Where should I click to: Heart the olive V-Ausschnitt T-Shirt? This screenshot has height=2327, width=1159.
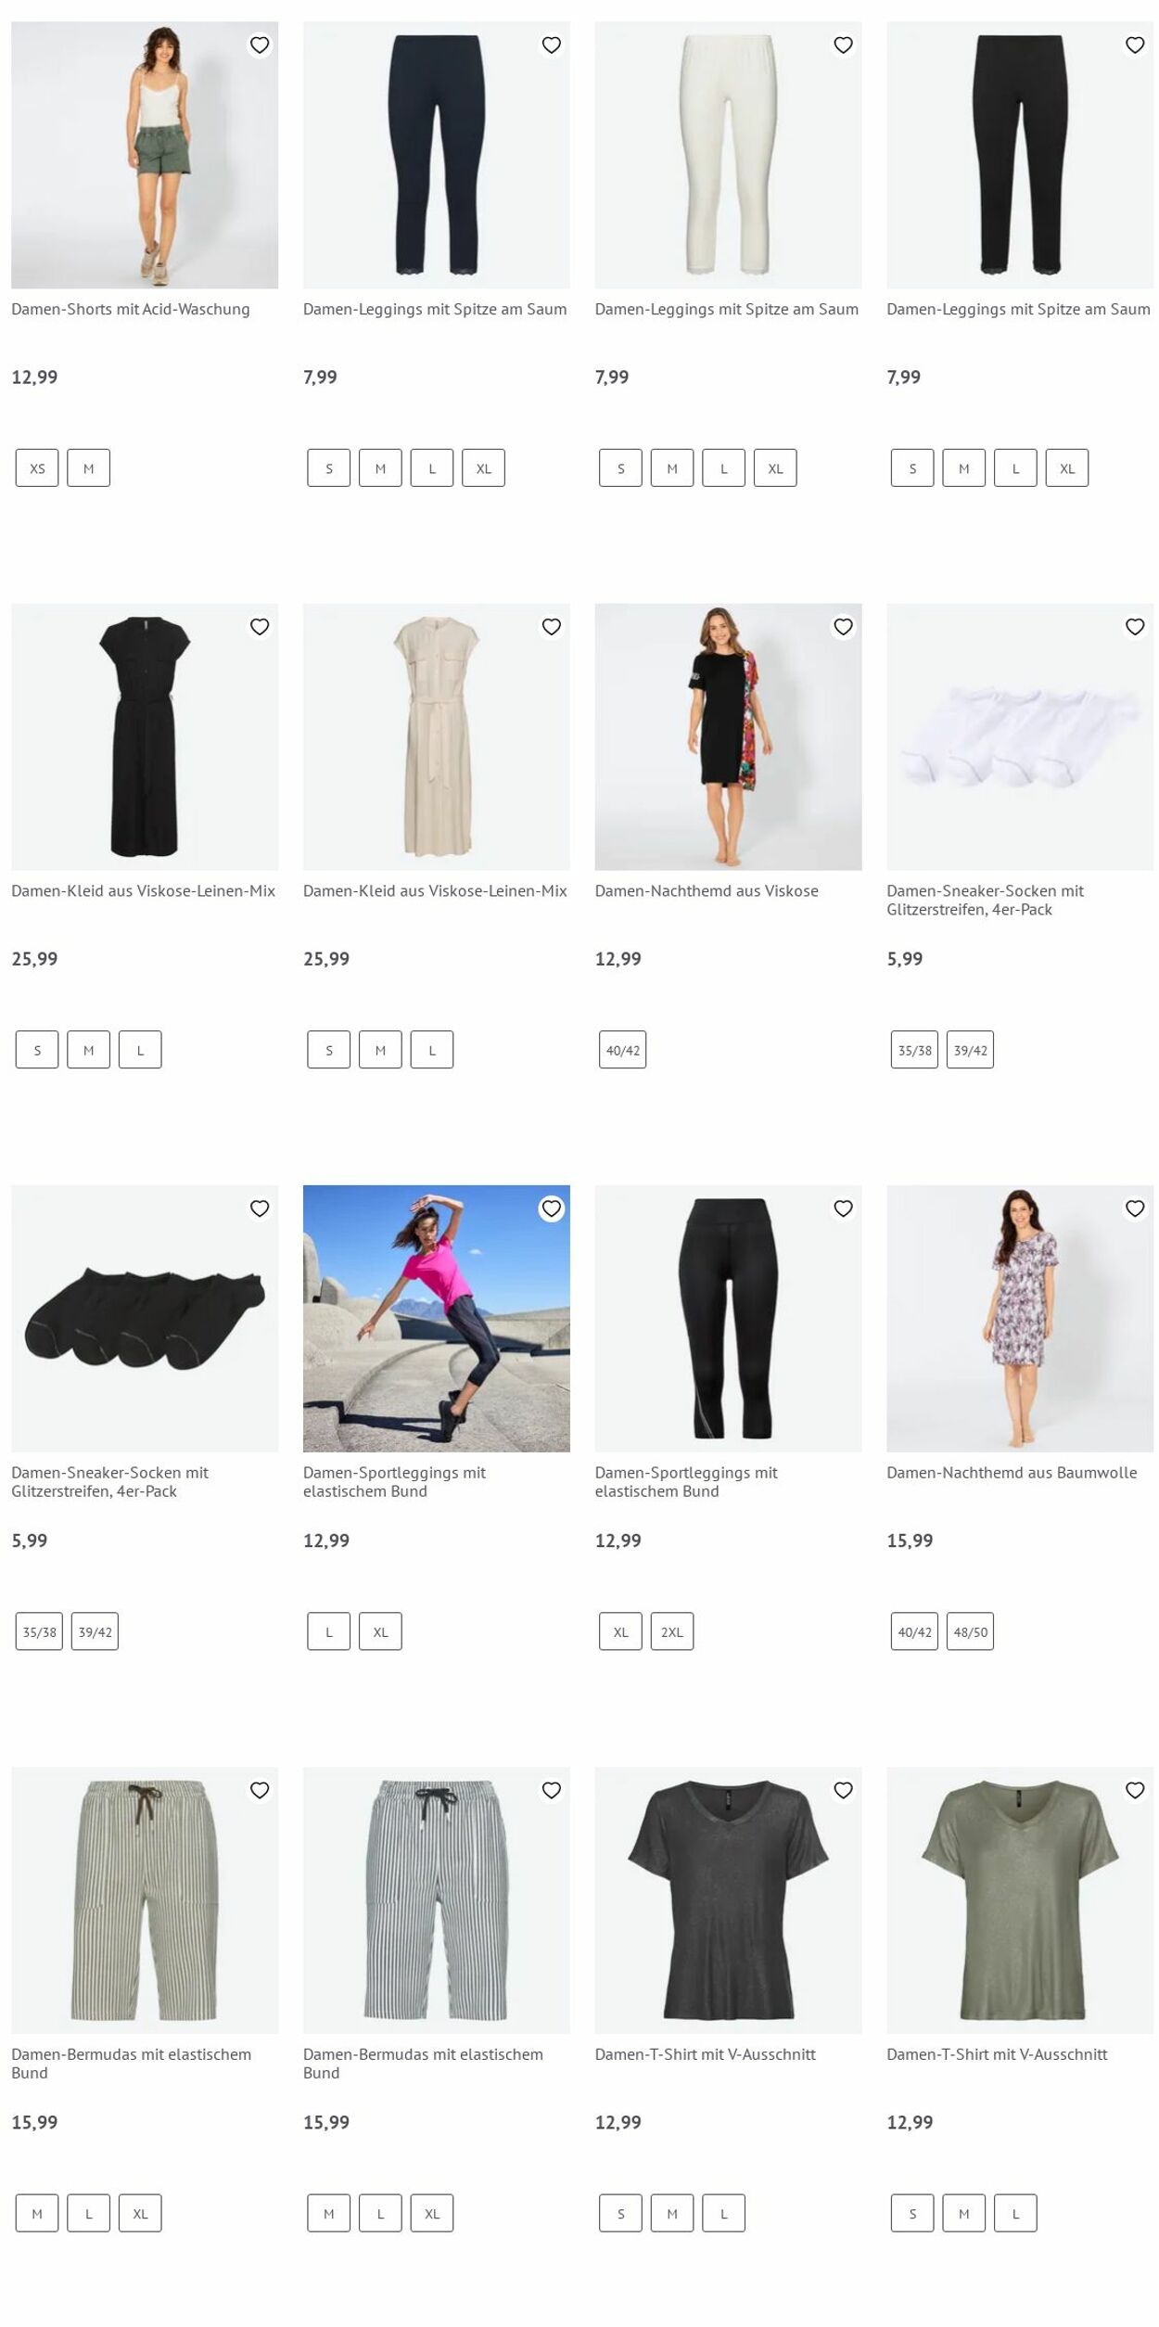(x=1135, y=1790)
